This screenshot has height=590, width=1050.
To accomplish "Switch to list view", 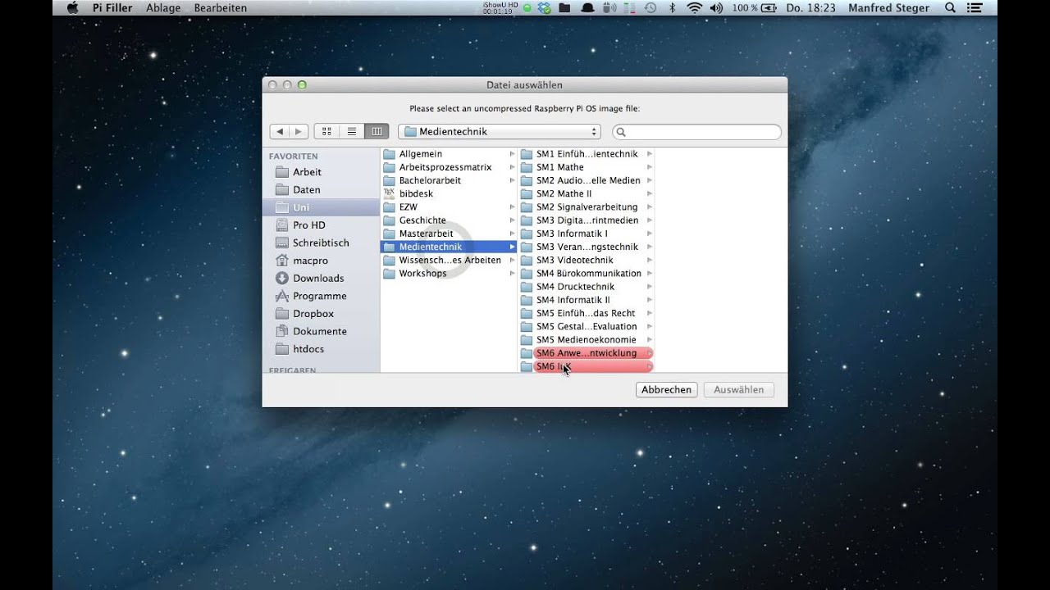I will [x=351, y=131].
